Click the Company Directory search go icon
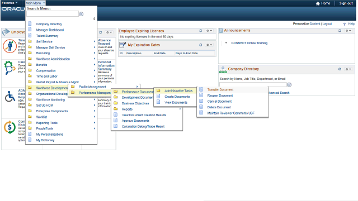Screen dimensions: 358x201 [289, 85]
